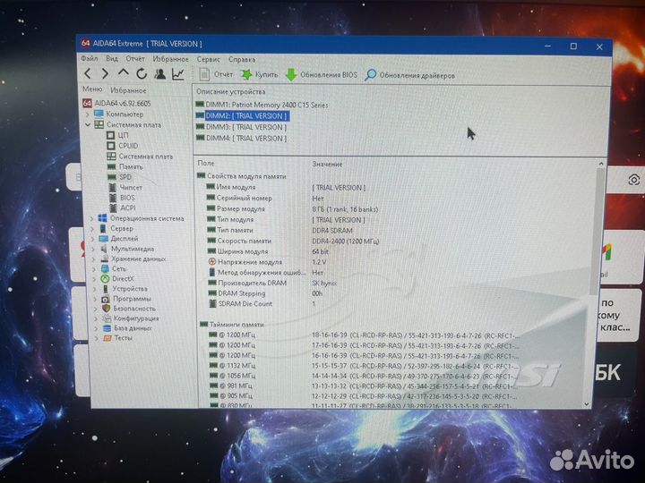Open the graph chart toolbar icon
Screen dimensions: 645x483
pos(178,74)
